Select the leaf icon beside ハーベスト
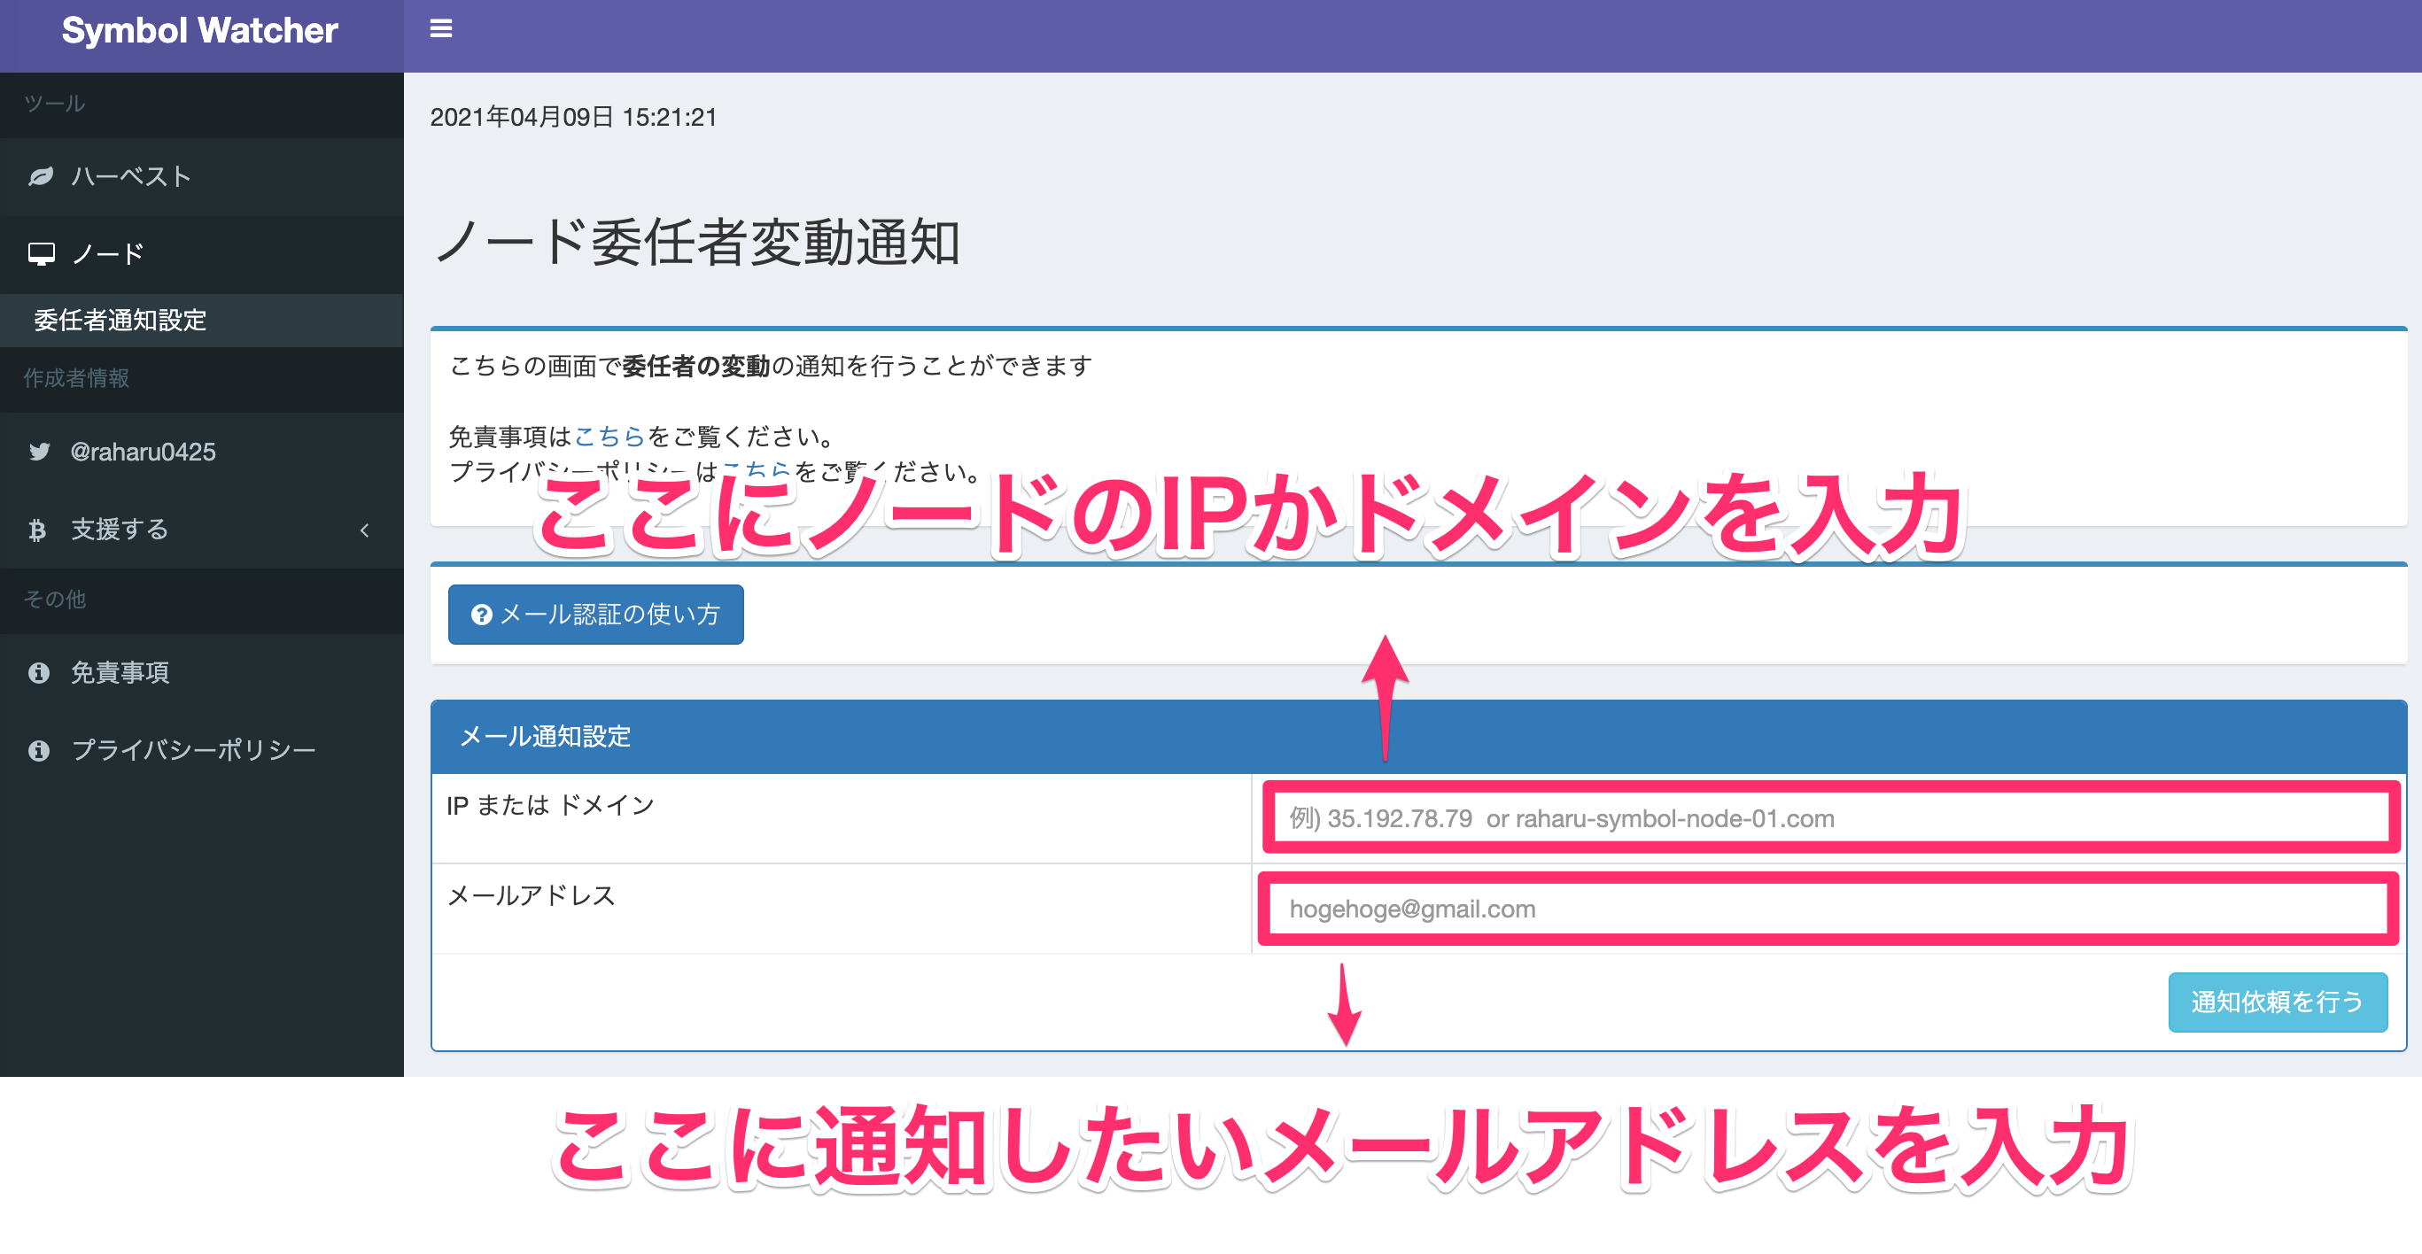This screenshot has width=2422, height=1254. point(40,177)
